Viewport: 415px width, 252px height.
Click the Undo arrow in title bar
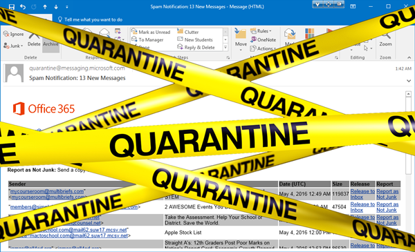click(x=23, y=7)
